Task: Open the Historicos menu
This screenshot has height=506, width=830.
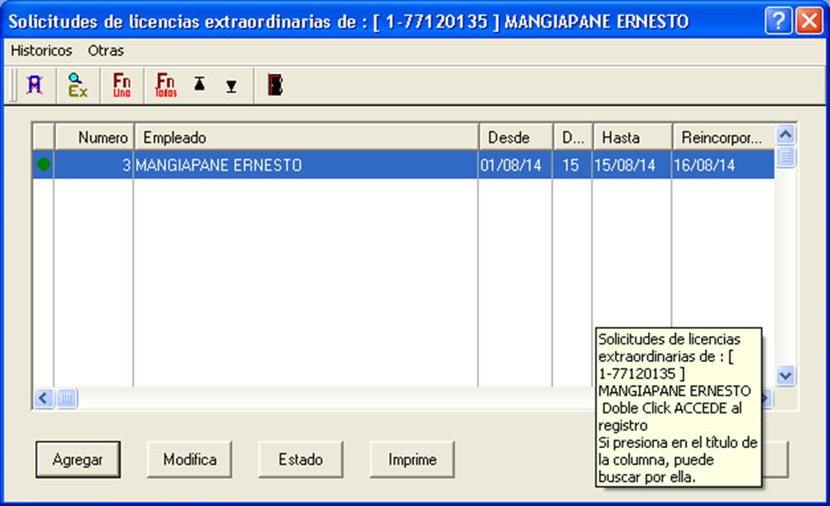Action: pyautogui.click(x=41, y=51)
